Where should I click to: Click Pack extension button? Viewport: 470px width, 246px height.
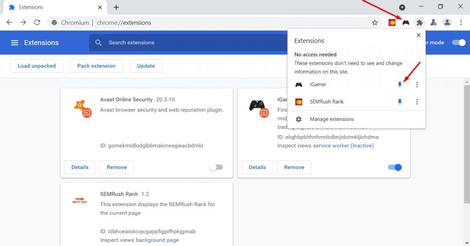[x=96, y=66]
